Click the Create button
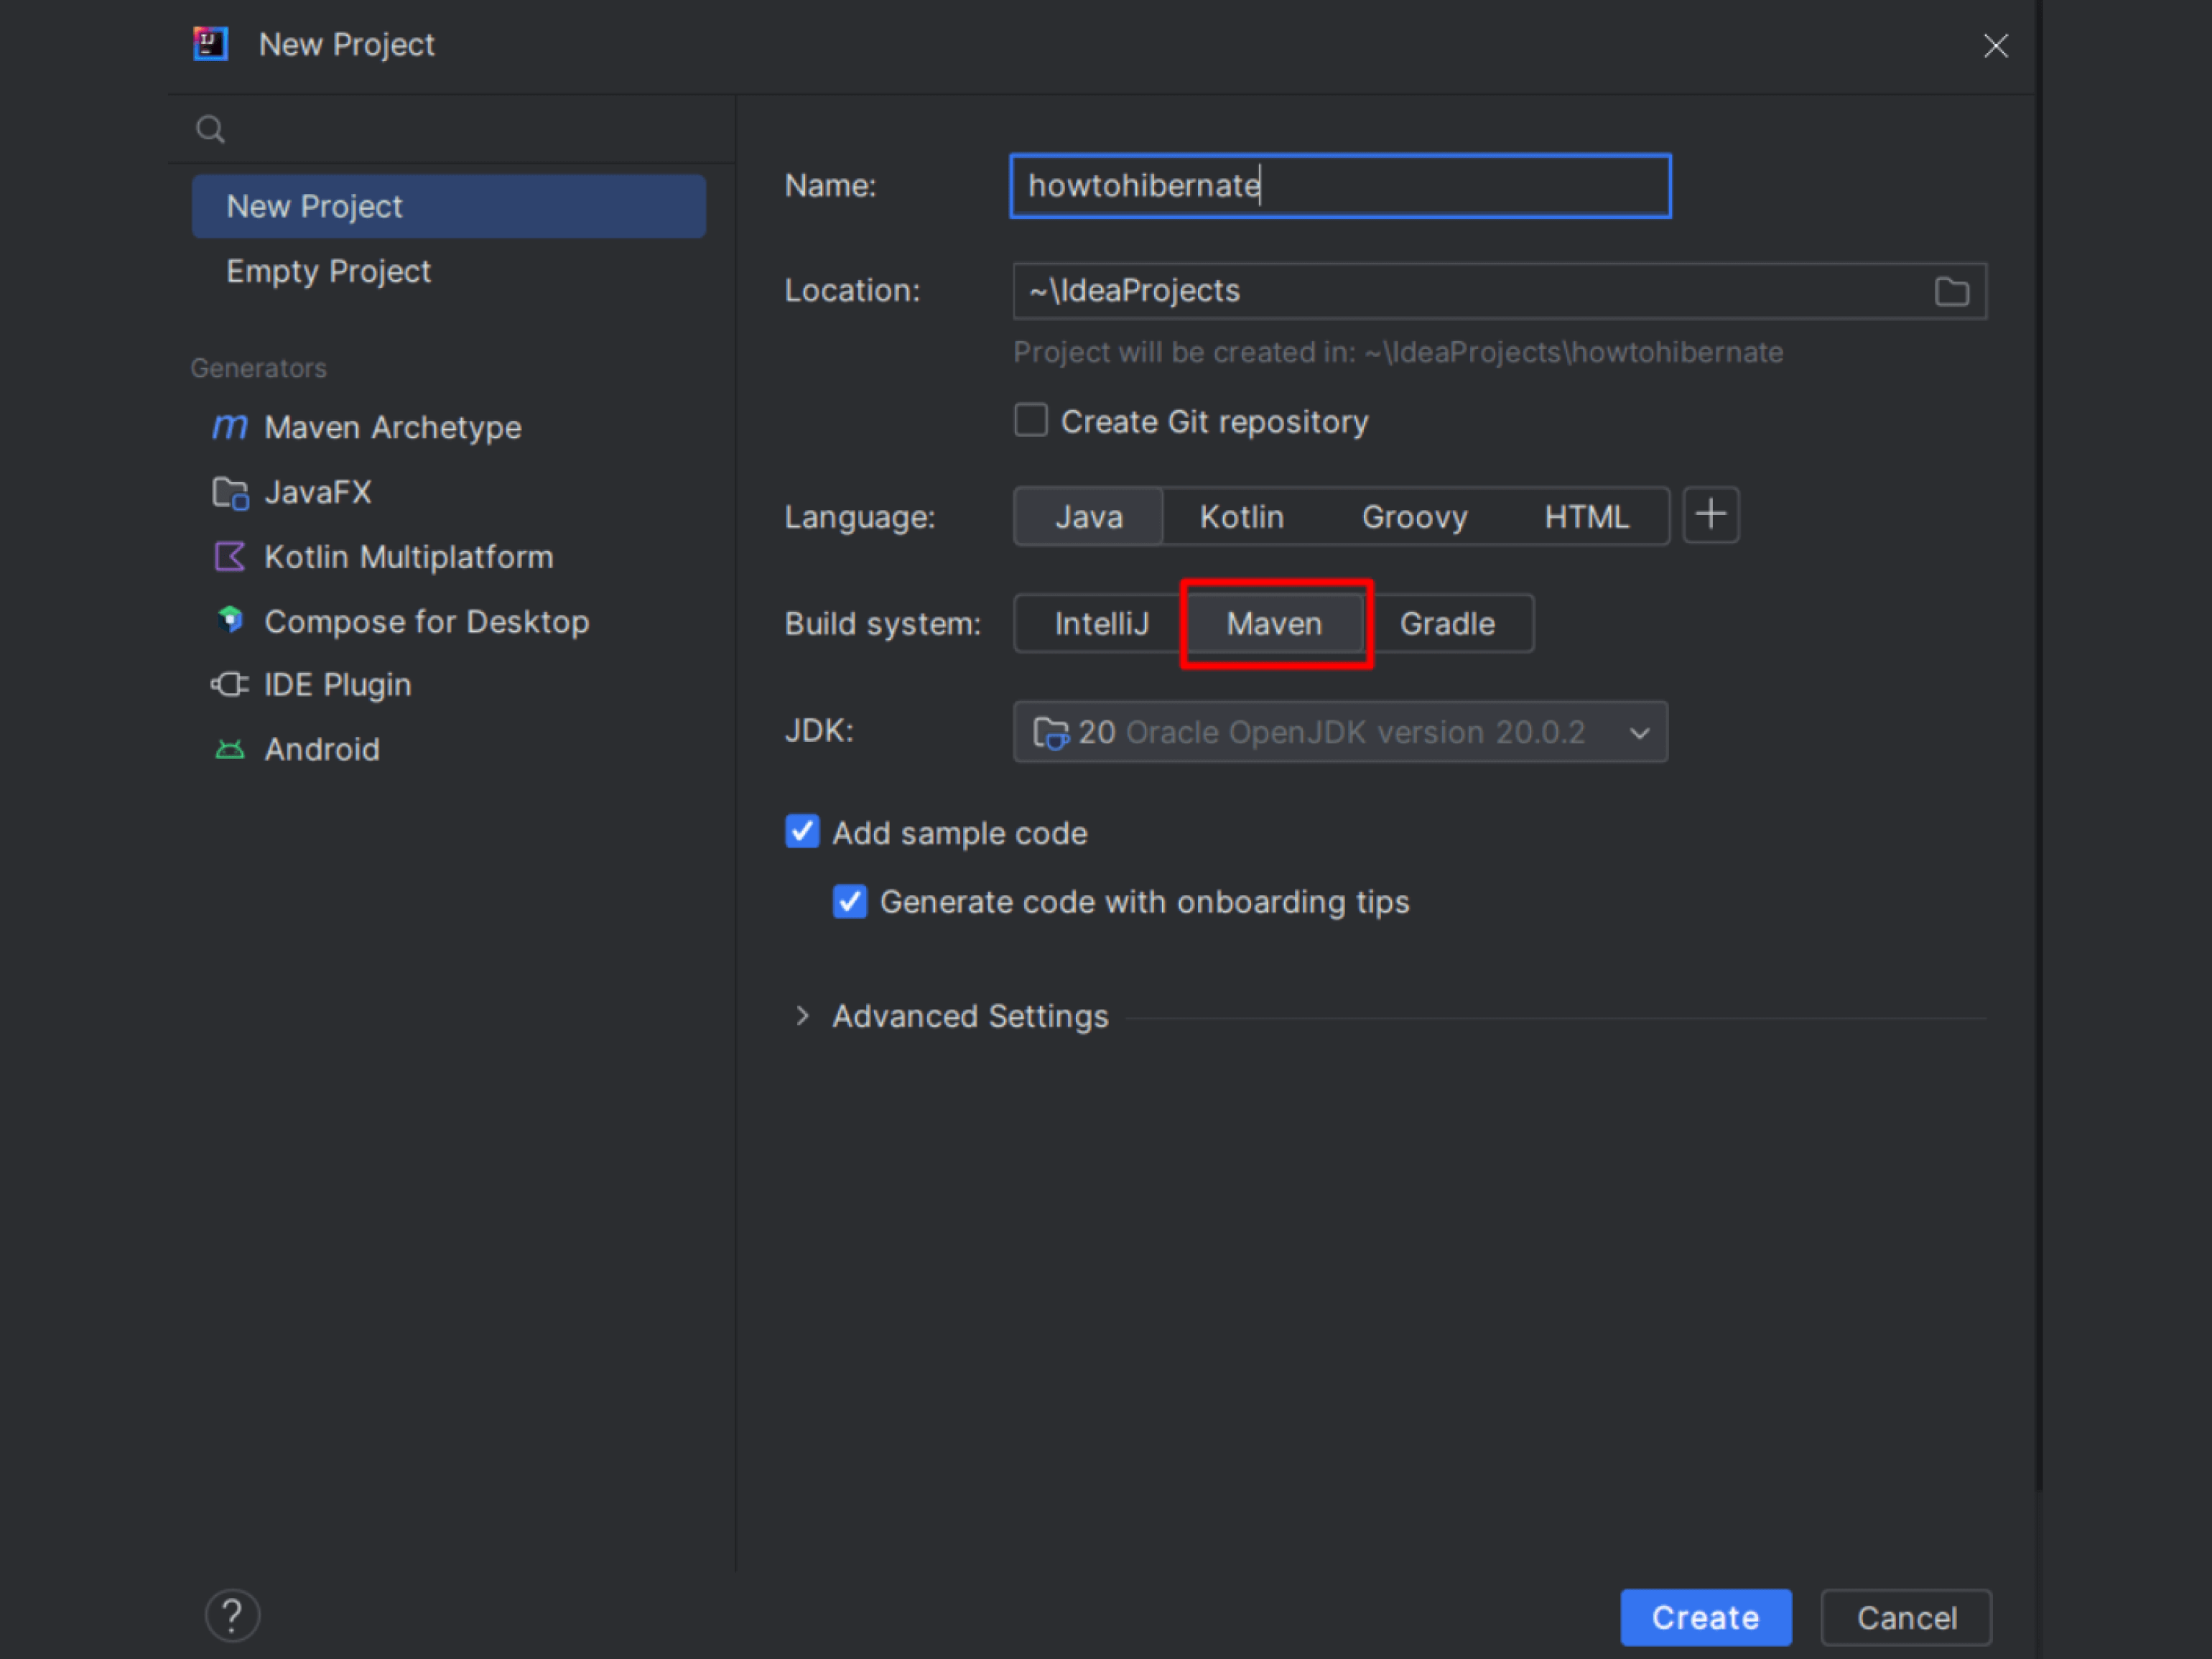 point(1706,1617)
